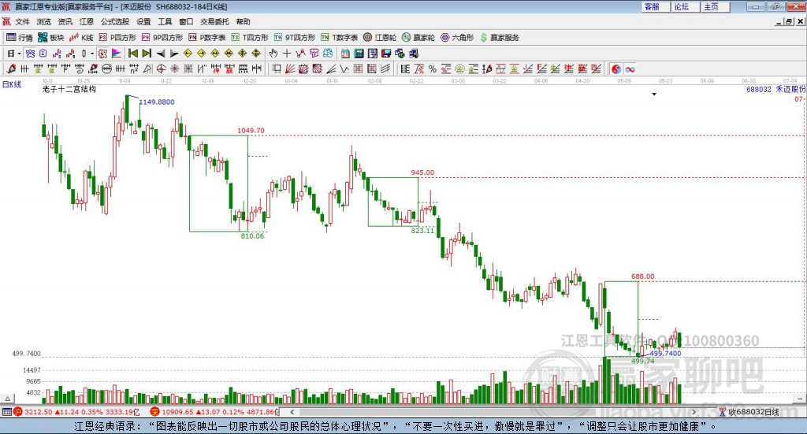The width and height of the screenshot is (807, 434).
Task: Click the 945.00 price level label
Action: 422,172
